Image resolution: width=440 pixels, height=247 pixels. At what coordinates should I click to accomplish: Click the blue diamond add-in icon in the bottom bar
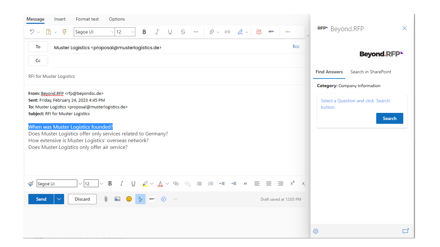pos(163,199)
